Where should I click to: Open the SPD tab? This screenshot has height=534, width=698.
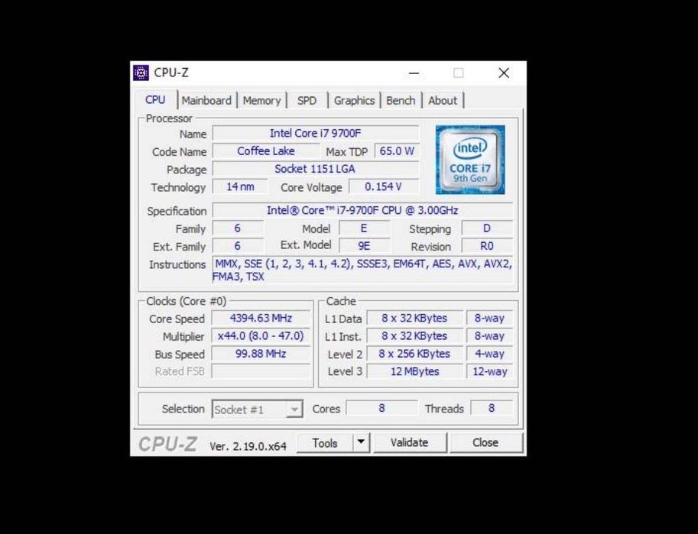[x=307, y=101]
